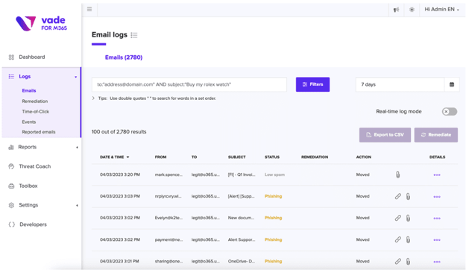Select Emails under Logs
Screen dimensions: 466x273
[x=29, y=90]
